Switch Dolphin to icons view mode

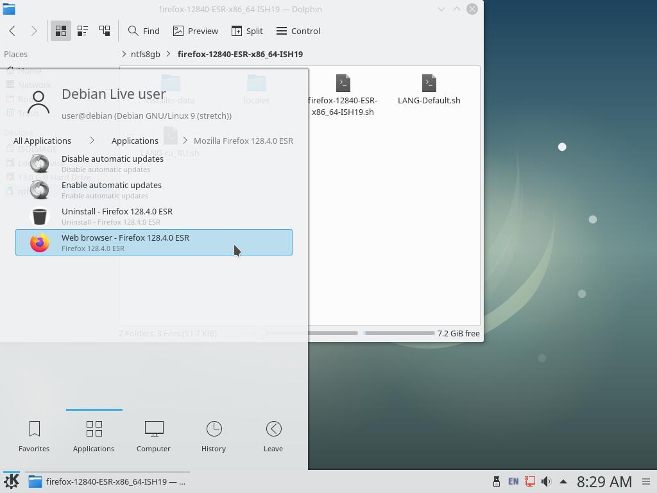click(61, 31)
